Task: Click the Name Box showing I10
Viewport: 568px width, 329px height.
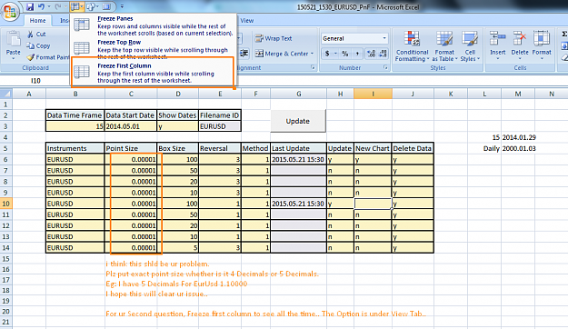Action: pos(35,81)
